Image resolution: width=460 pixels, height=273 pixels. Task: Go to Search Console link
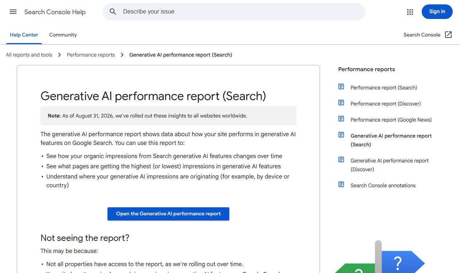coord(422,35)
